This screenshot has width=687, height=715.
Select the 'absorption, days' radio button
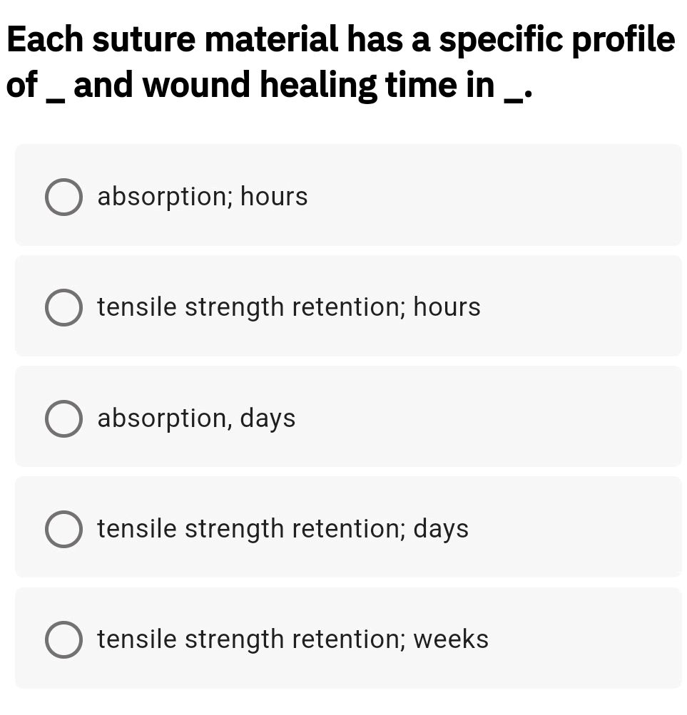coord(63,418)
